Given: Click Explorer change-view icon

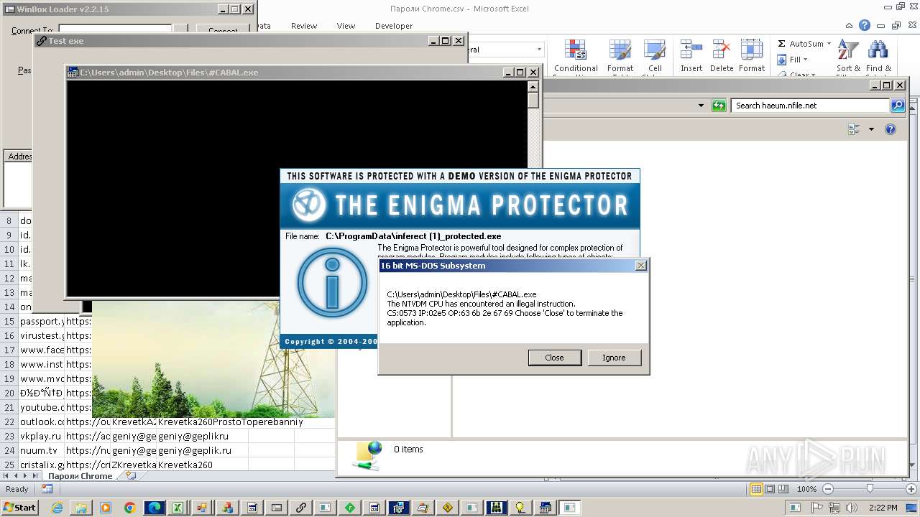Looking at the screenshot, I should click(x=854, y=129).
